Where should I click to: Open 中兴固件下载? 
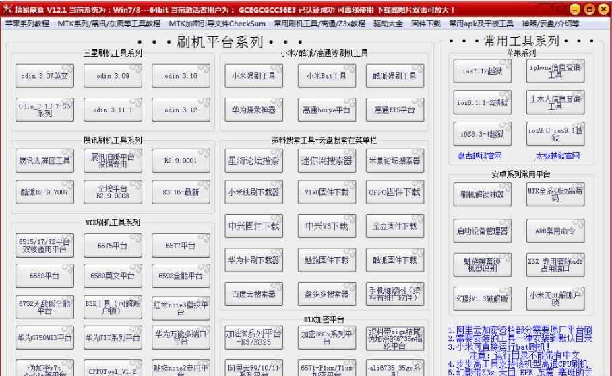[x=253, y=226]
